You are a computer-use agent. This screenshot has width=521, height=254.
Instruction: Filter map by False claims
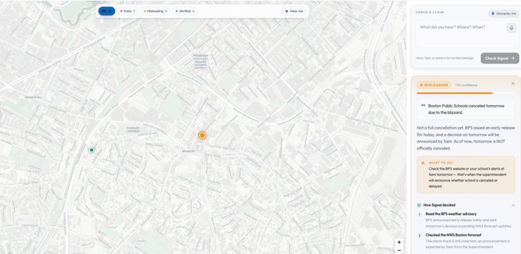(x=127, y=11)
